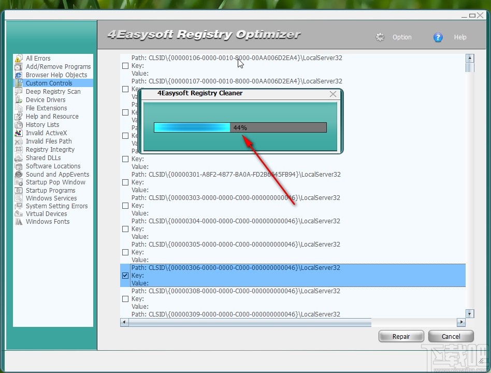Click the vertical scrollbar up arrow
The width and height of the screenshot is (491, 373).
point(470,58)
